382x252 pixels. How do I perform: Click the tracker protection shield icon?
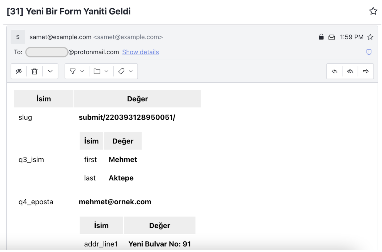click(x=369, y=52)
